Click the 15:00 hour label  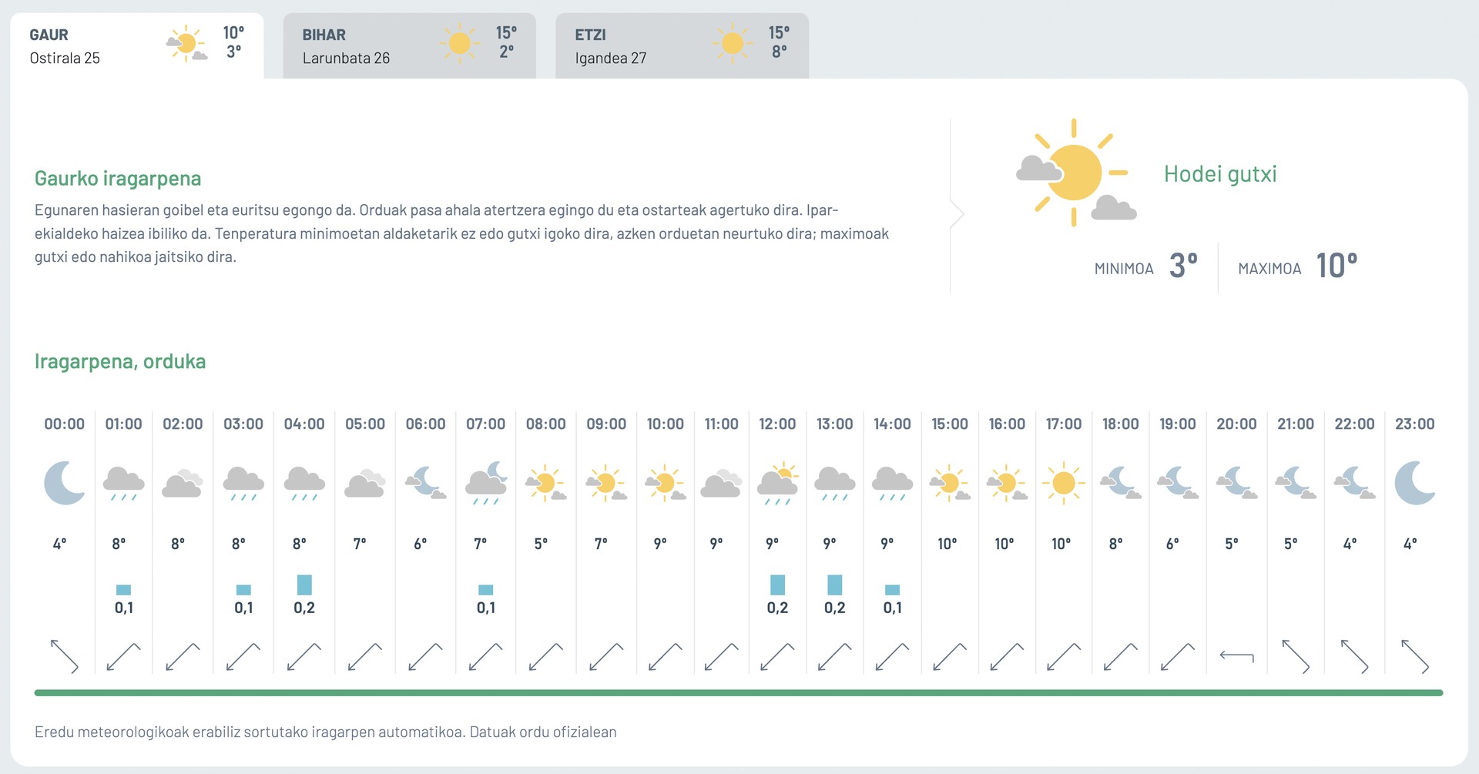(950, 424)
